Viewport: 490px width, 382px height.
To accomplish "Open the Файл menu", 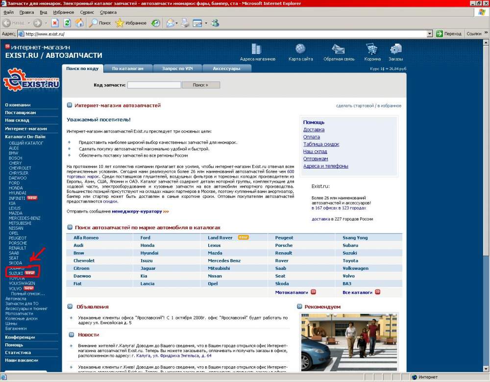I will click(x=8, y=12).
